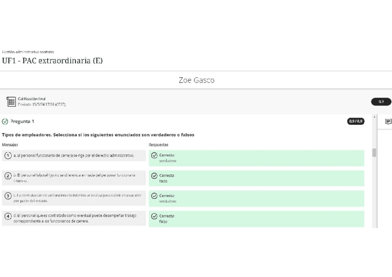This screenshot has height=277, width=392.
Task: Click the 0,9 / 0,9 question score badge
Action: click(x=356, y=121)
